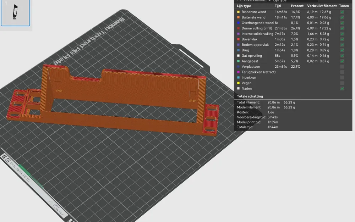
Task: Click the Totale tijd 1h44m value
Action: 273,127
